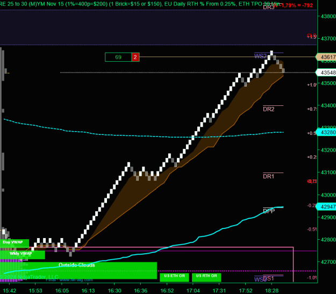
Task: Click the DPP pivot level label
Action: point(269,211)
